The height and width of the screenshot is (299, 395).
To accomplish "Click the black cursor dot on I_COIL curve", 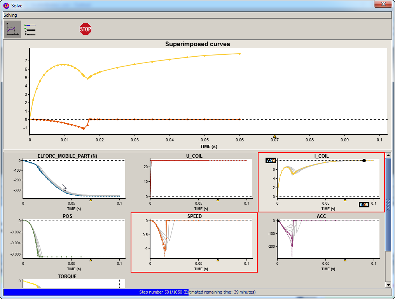I will [x=364, y=160].
